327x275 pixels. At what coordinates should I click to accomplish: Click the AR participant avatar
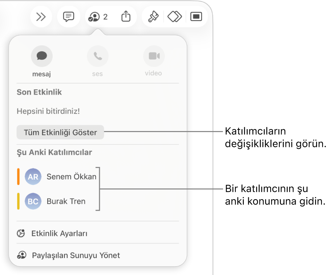(33, 177)
